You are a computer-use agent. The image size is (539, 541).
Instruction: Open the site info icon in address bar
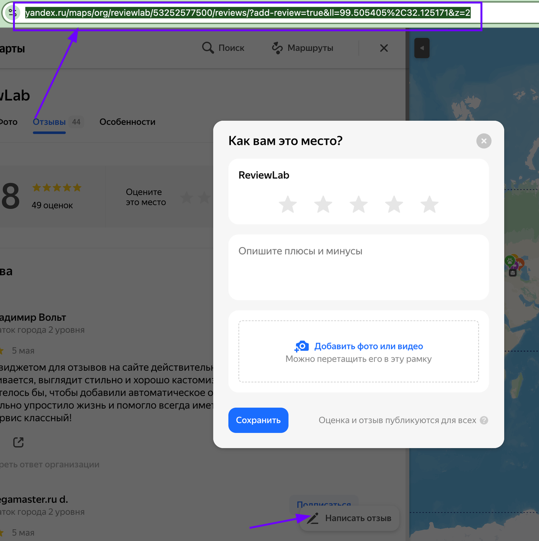pyautogui.click(x=12, y=13)
